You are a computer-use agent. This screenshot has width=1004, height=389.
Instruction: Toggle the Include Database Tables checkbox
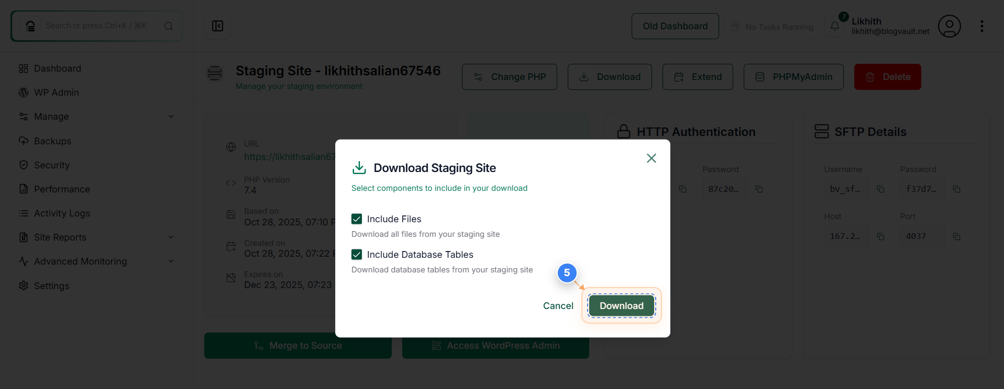357,255
